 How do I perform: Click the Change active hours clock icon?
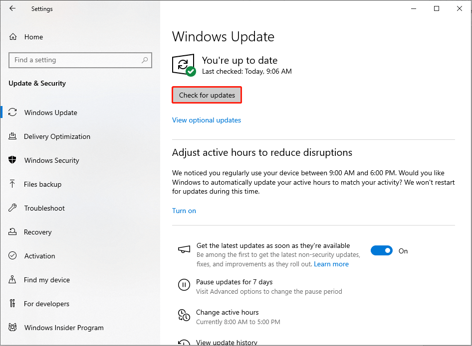(184, 316)
